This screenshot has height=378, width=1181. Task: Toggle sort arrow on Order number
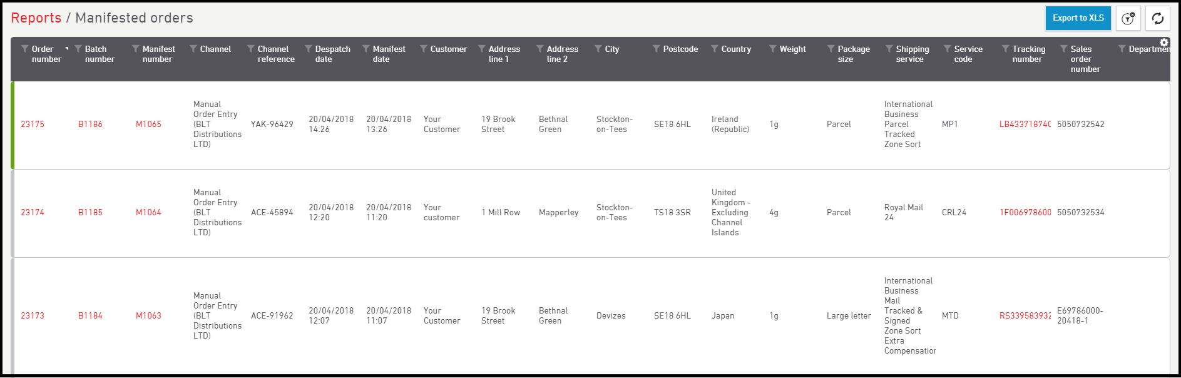point(67,49)
